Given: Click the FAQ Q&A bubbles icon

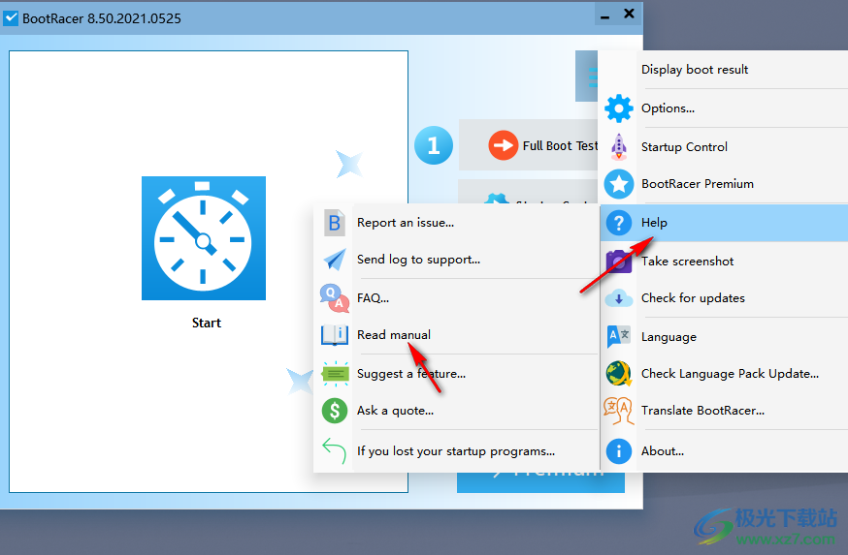Looking at the screenshot, I should [334, 298].
